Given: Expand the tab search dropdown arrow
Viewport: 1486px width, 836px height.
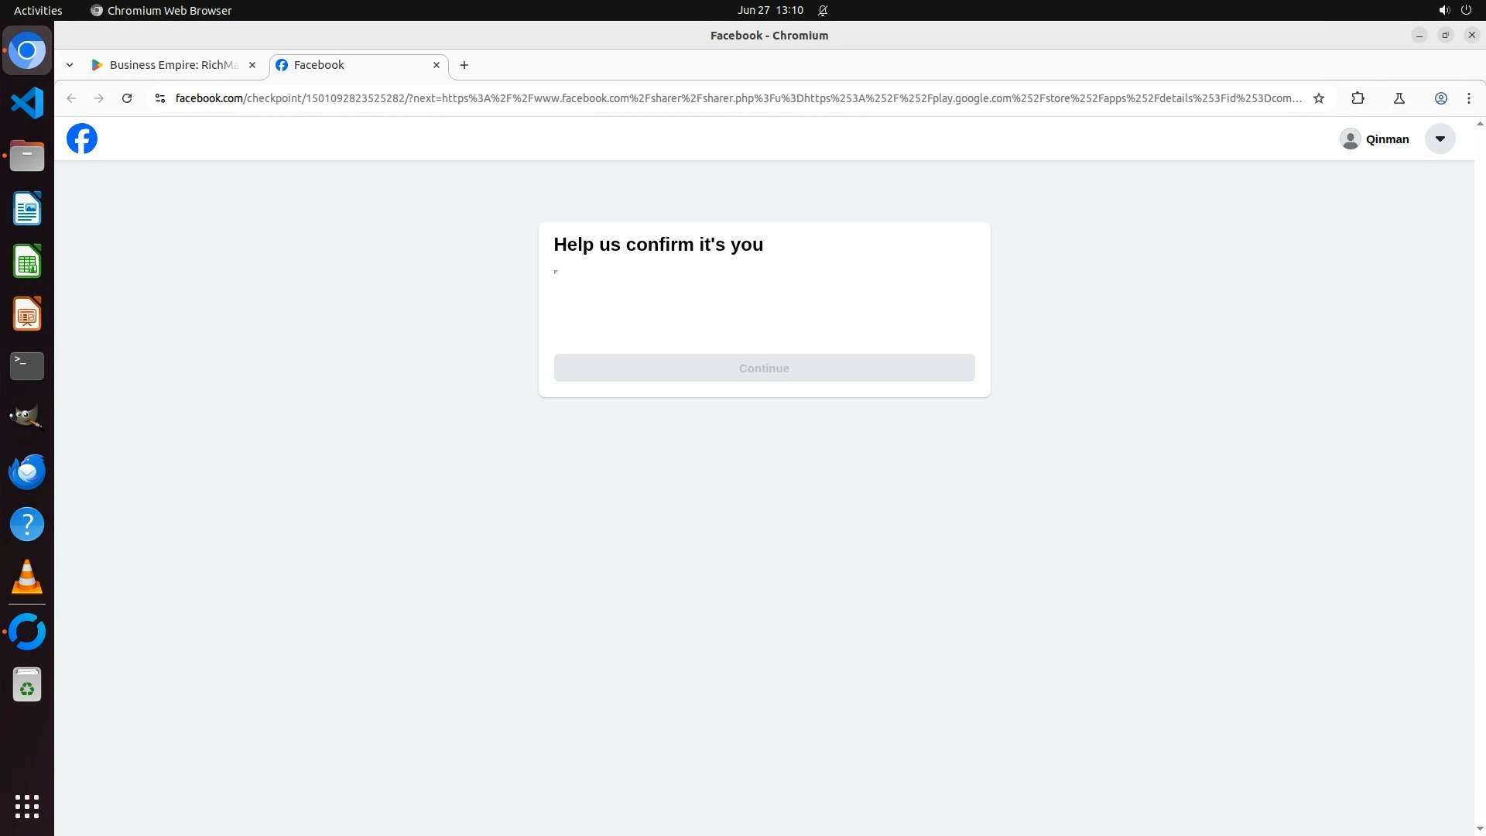Looking at the screenshot, I should [x=70, y=65].
